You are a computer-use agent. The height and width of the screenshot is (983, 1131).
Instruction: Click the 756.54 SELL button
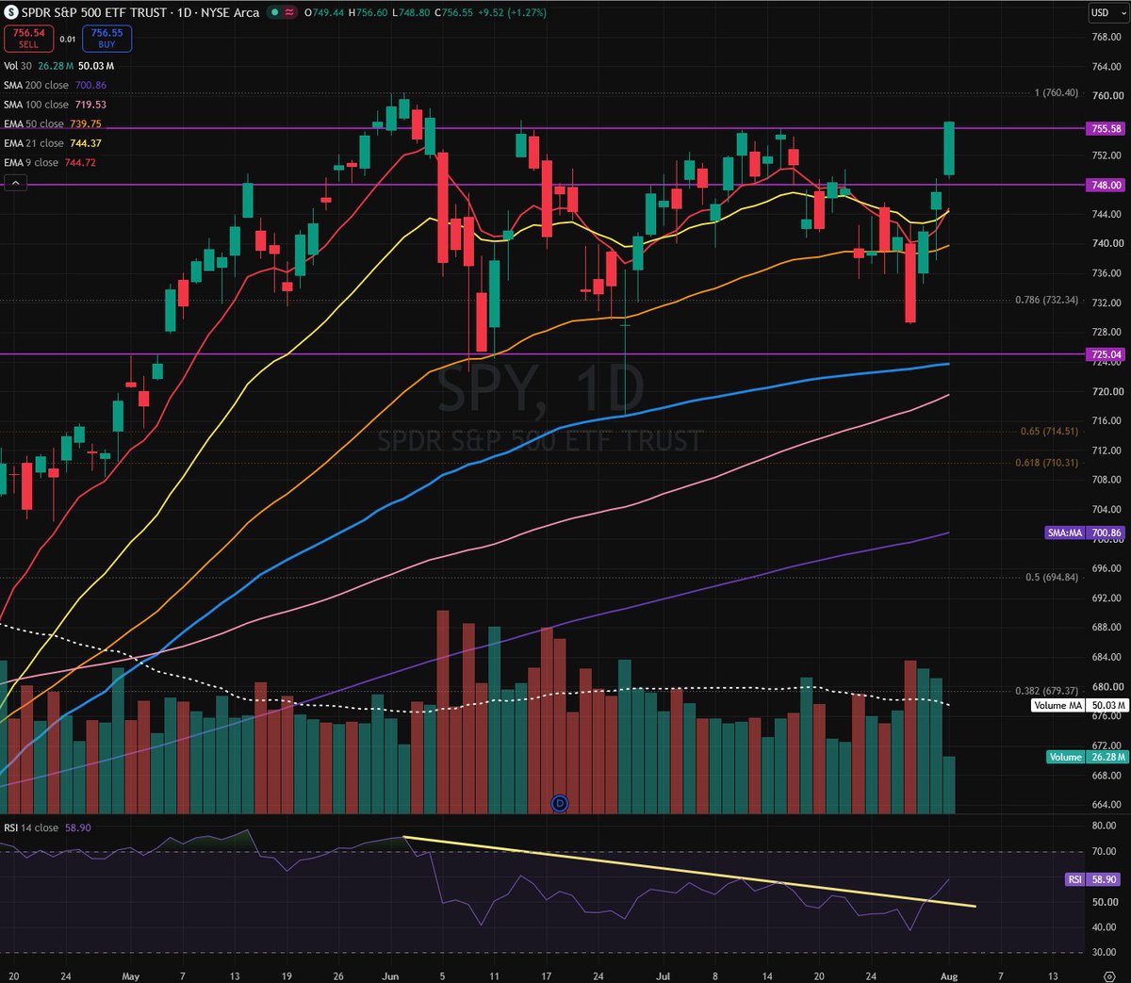coord(29,38)
